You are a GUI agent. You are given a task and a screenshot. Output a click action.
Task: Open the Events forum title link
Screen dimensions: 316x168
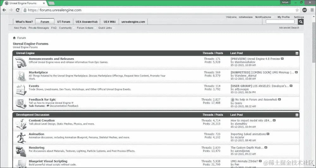pos(34,86)
